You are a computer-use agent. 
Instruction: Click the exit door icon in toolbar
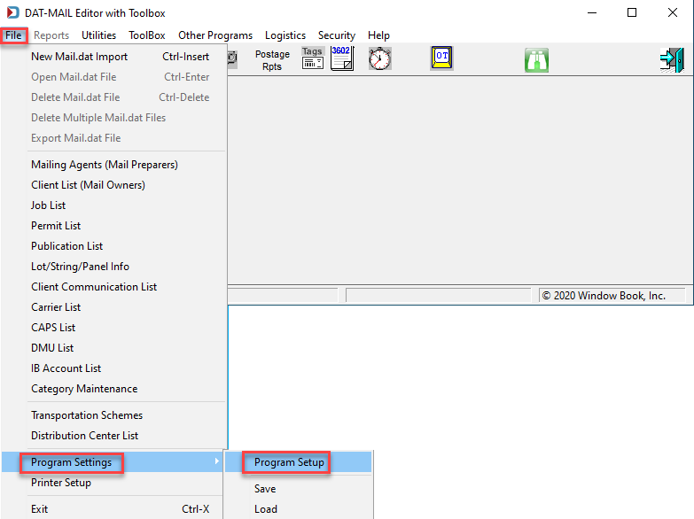(672, 60)
